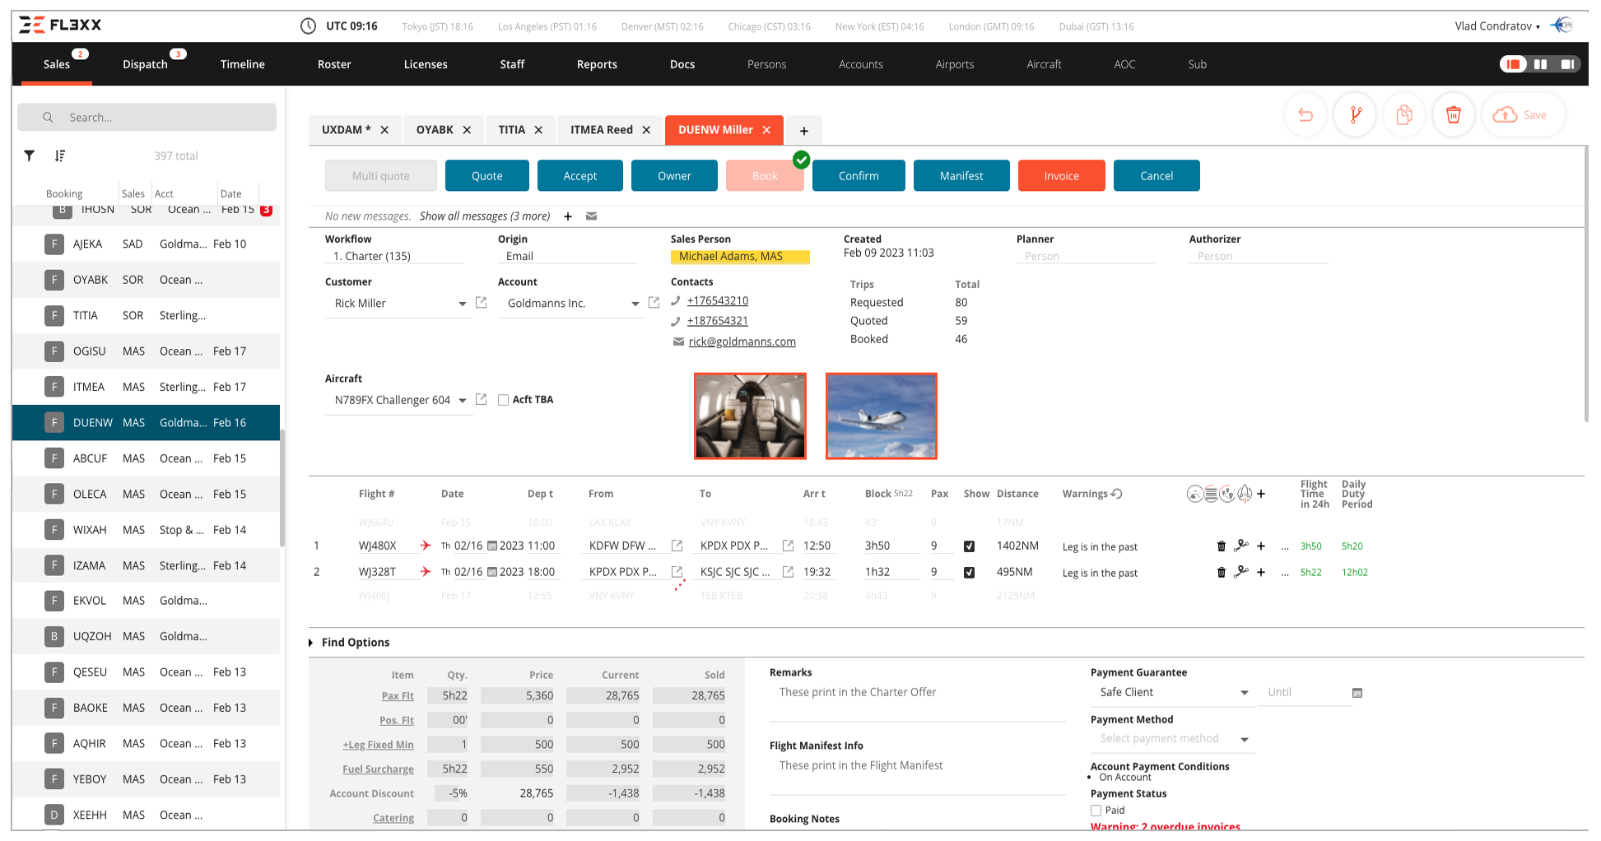Screen dimensions: 1601x841
Task: Open the Vlad Condratov user menu
Action: pyautogui.click(x=1497, y=26)
